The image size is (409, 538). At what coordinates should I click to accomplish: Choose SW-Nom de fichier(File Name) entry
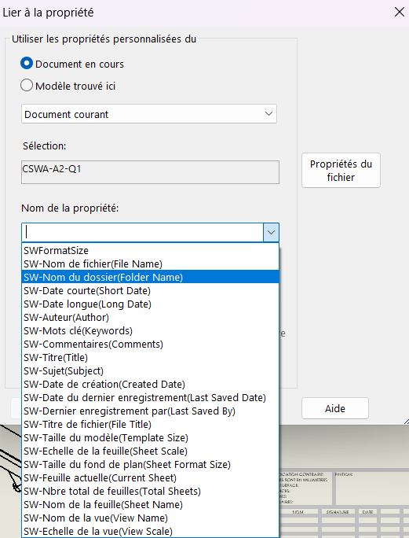(151, 263)
